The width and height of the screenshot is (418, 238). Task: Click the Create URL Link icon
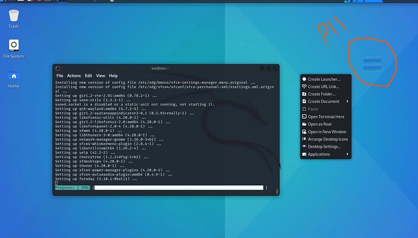coord(304,87)
